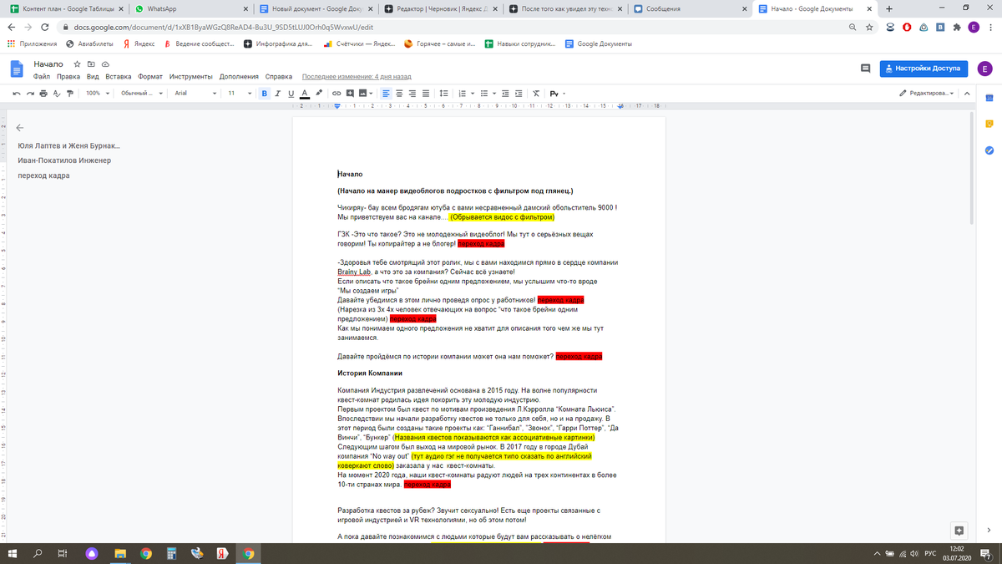Open the Формат menu

point(150,76)
